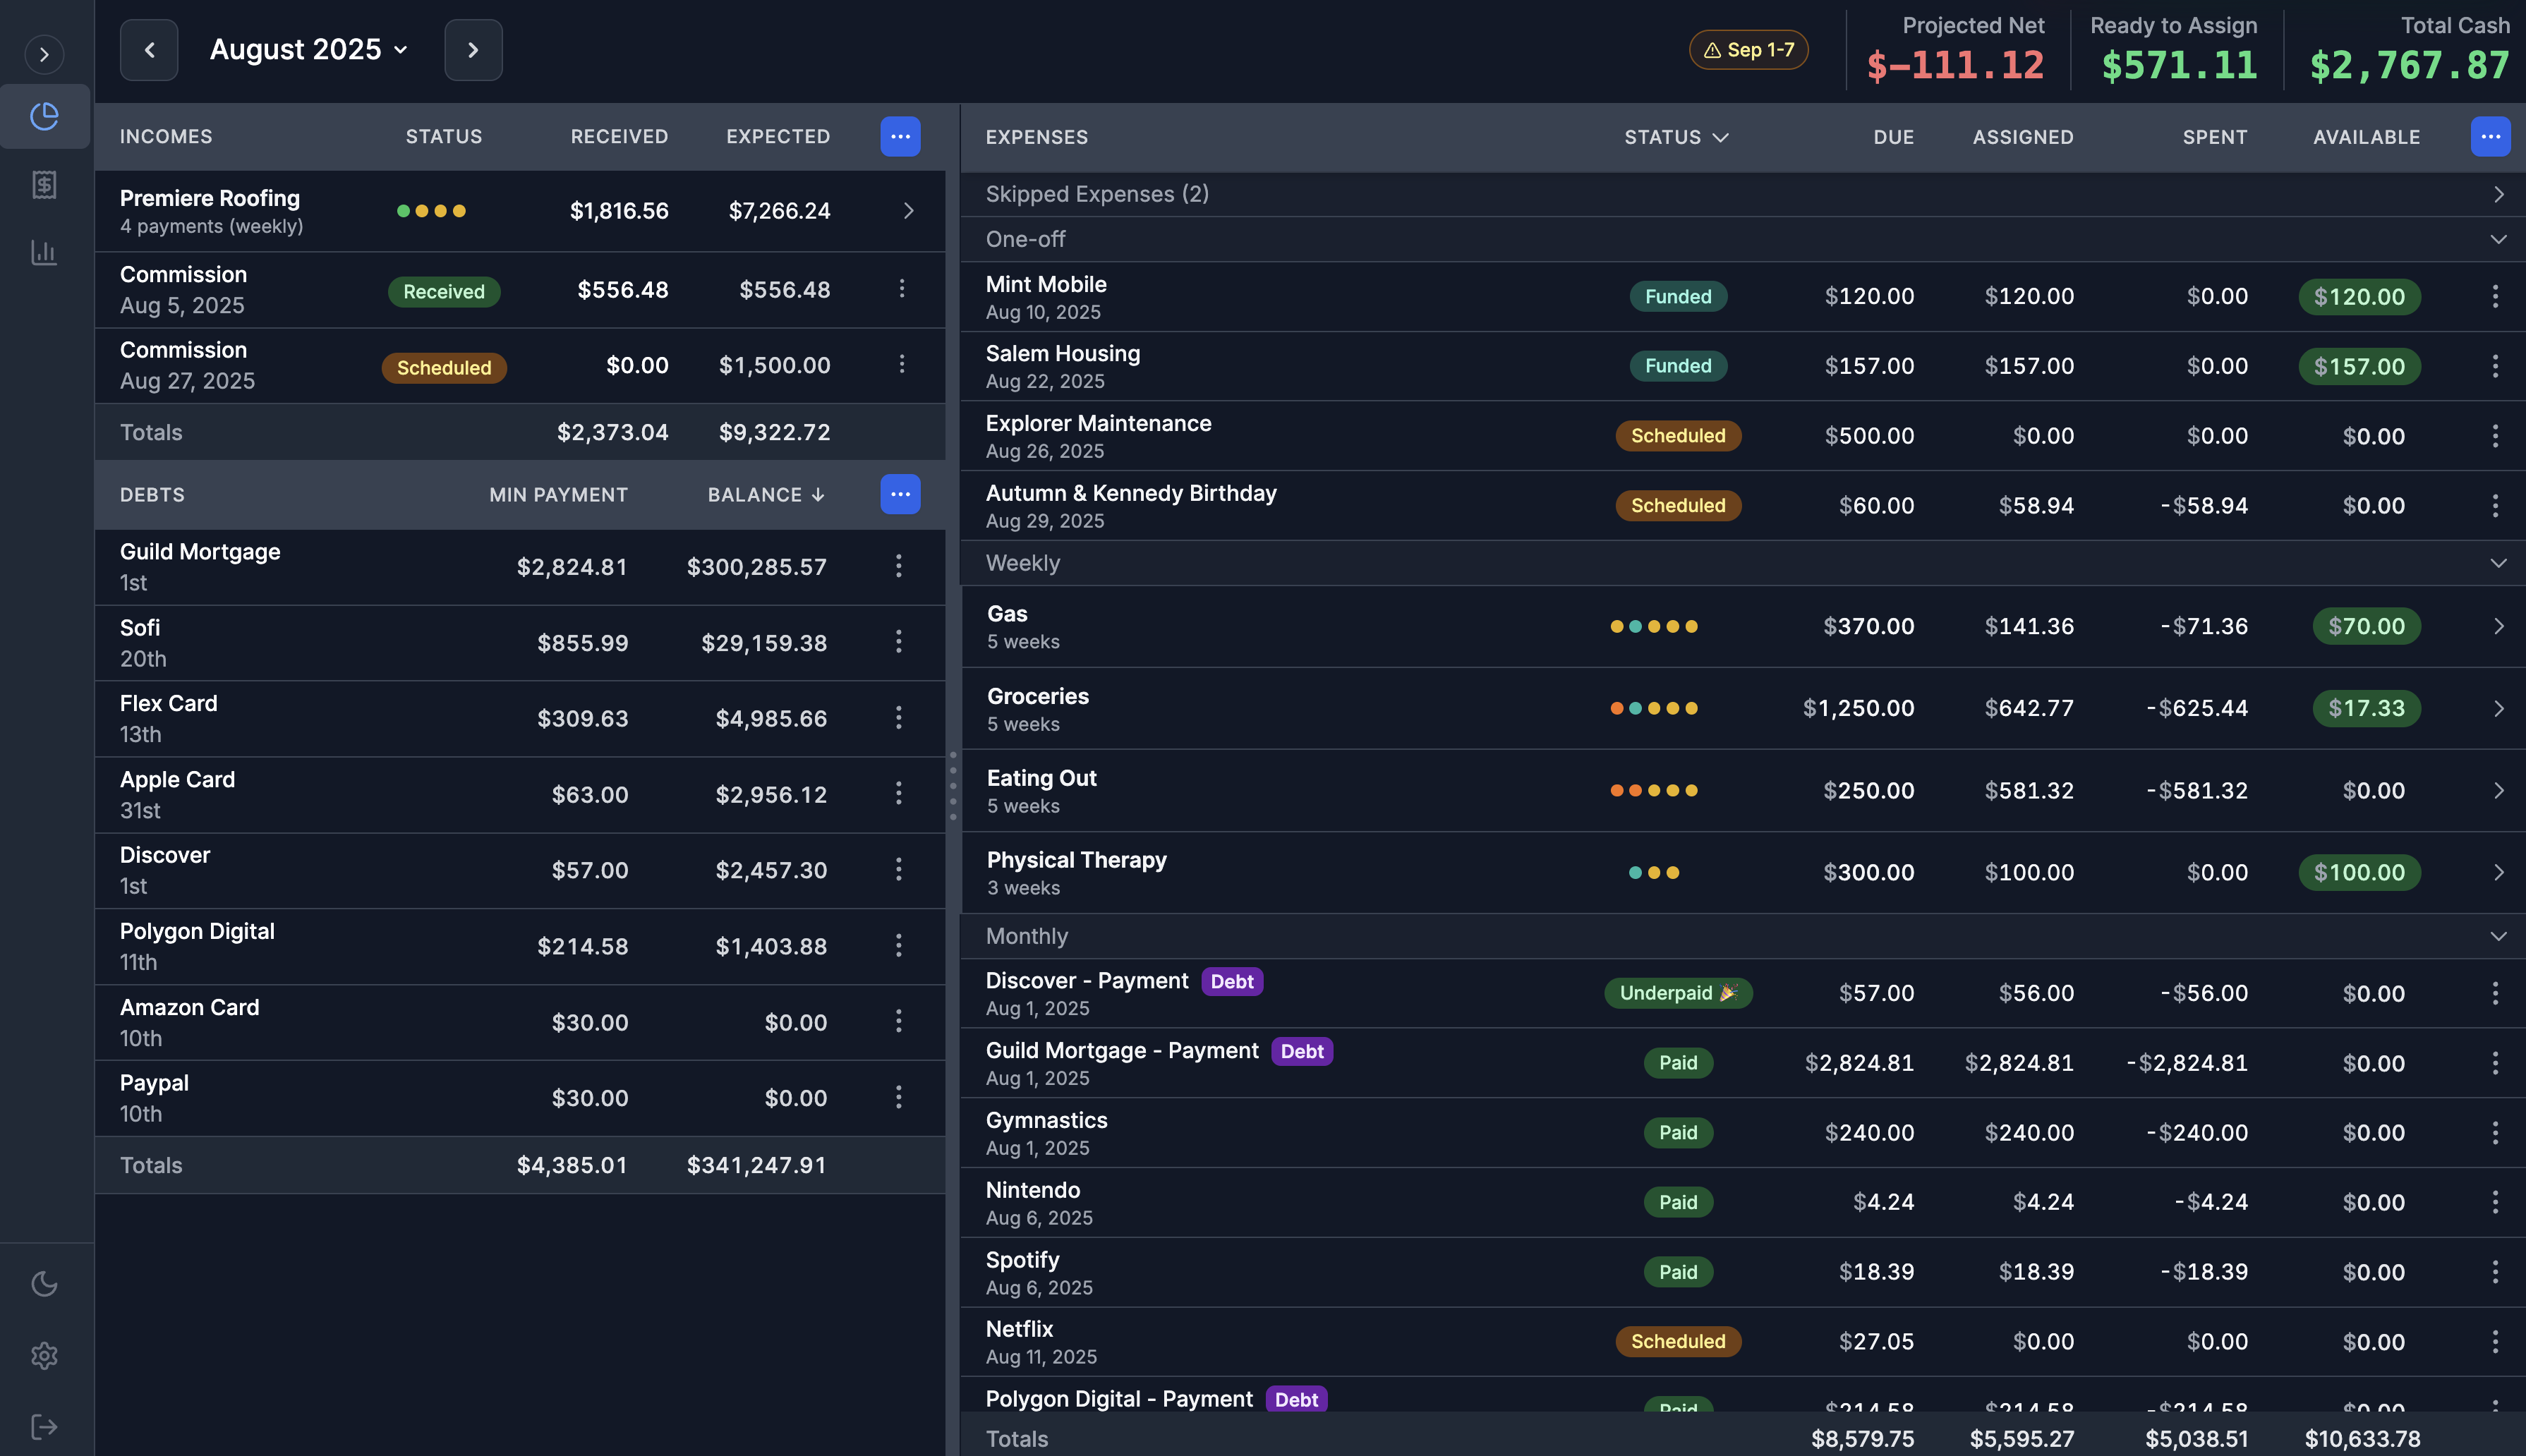The image size is (2526, 1456).
Task: Click Received status on Commission income
Action: (x=444, y=291)
